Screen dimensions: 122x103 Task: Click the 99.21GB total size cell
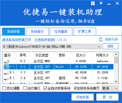click(x=81, y=67)
